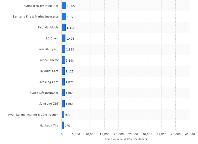Select the 'LG Chem' label
This screenshot has width=198, height=144.
click(52, 38)
